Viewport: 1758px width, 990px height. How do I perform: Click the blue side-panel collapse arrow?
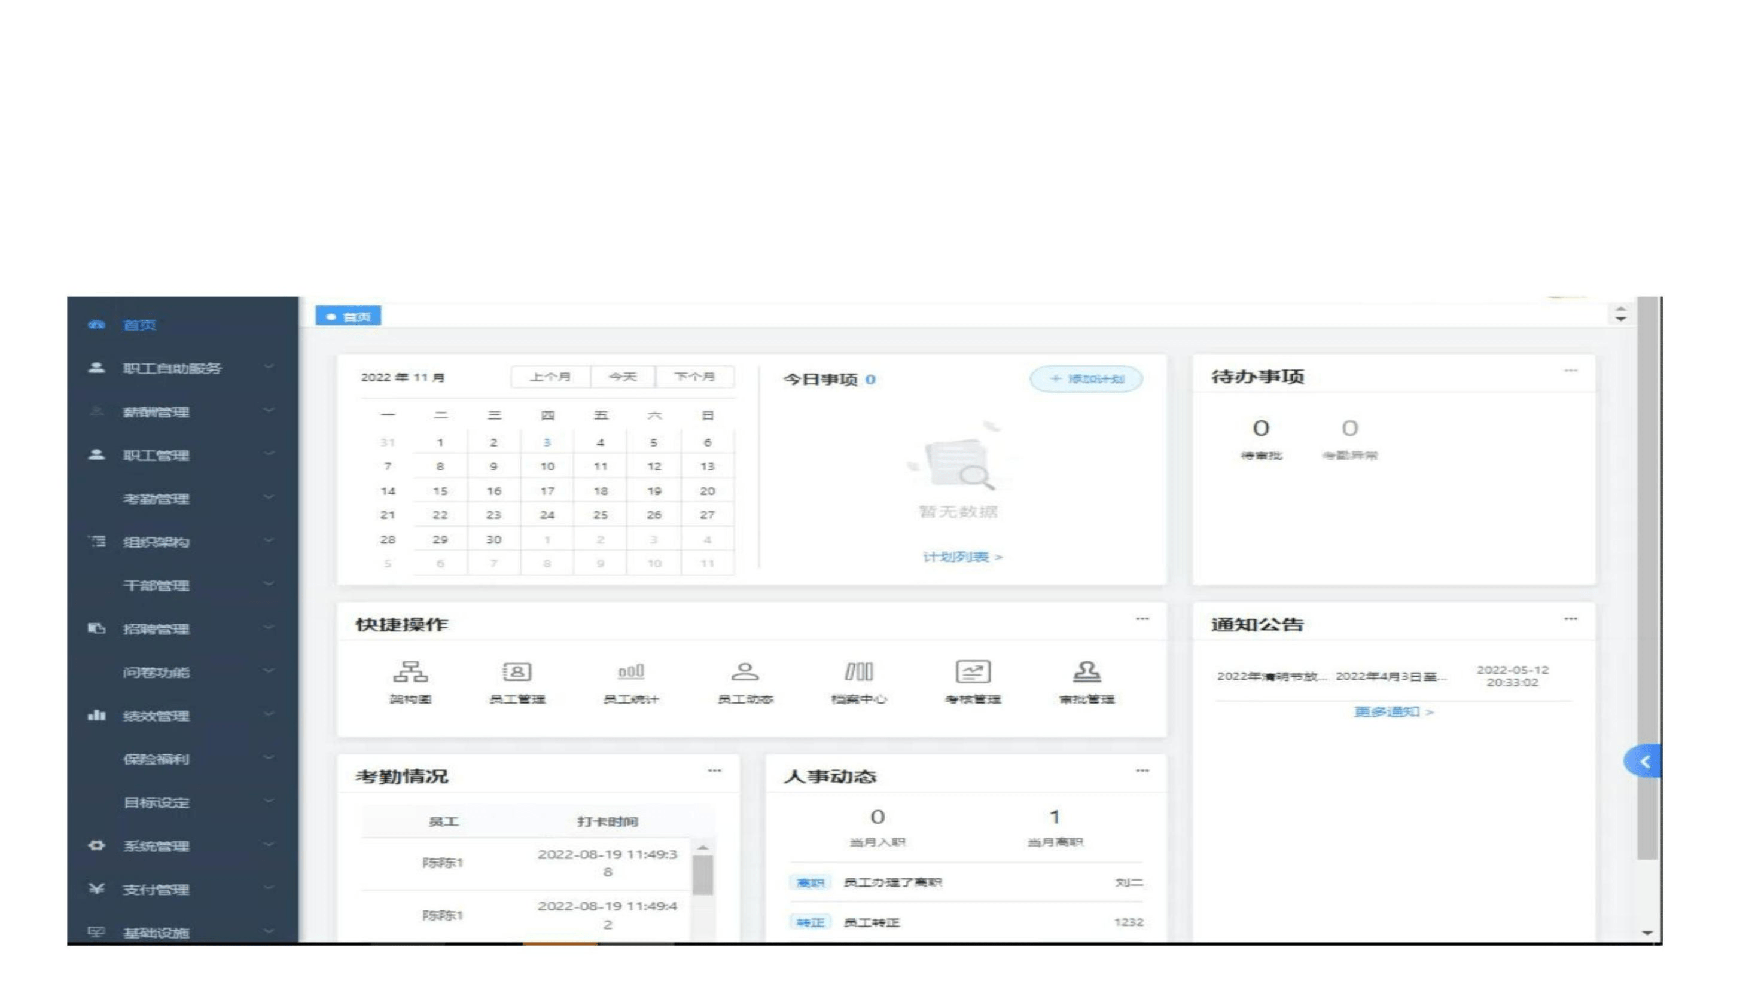(1643, 762)
